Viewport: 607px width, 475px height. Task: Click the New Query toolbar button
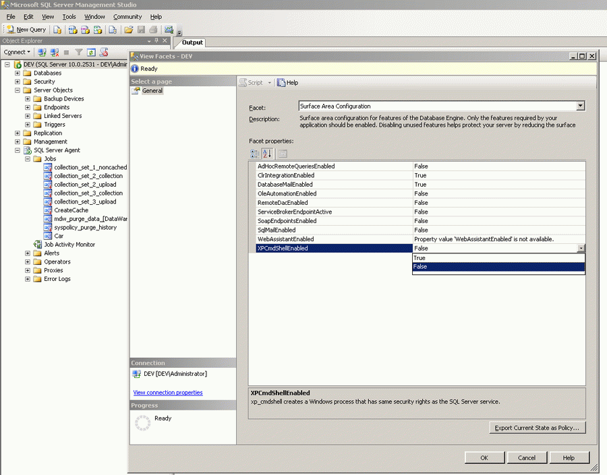[x=26, y=30]
